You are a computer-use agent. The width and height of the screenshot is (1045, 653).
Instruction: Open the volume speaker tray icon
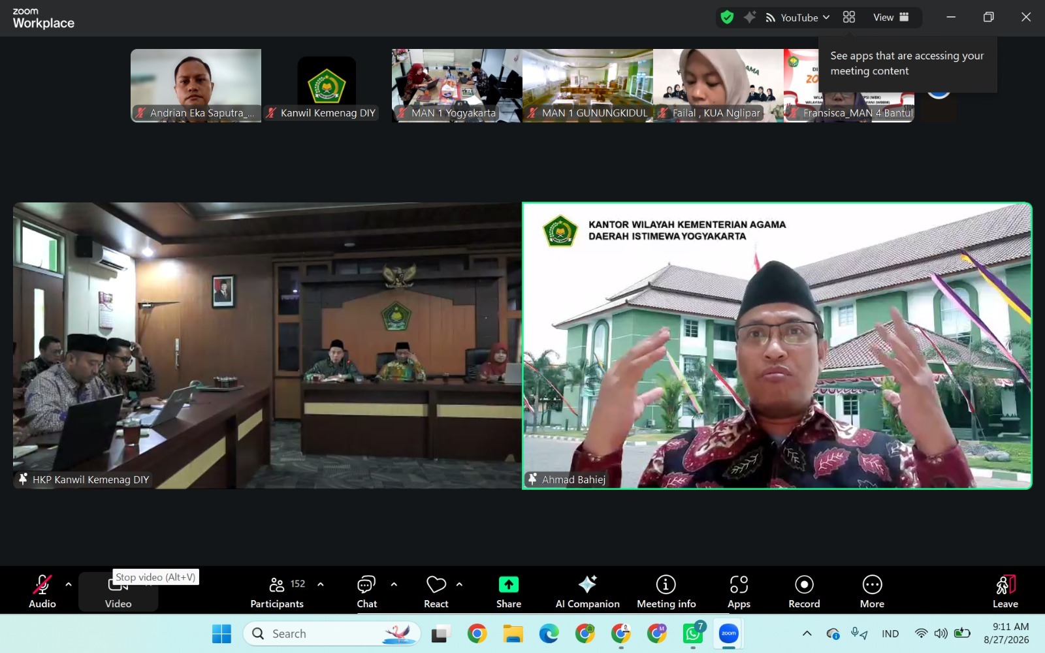pyautogui.click(x=940, y=633)
